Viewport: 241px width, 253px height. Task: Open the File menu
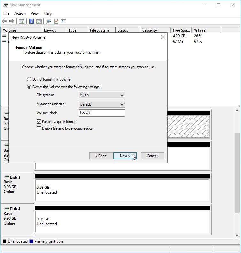click(6, 13)
